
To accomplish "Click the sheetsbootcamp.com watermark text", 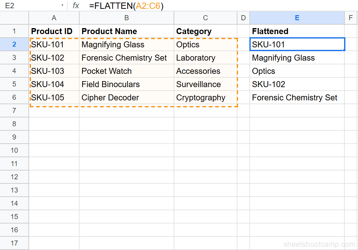I will pos(319,244).
